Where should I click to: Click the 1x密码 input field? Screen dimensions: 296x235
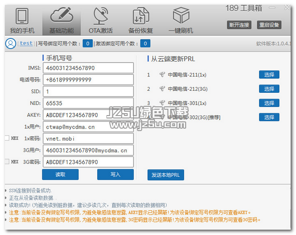click(x=88, y=138)
